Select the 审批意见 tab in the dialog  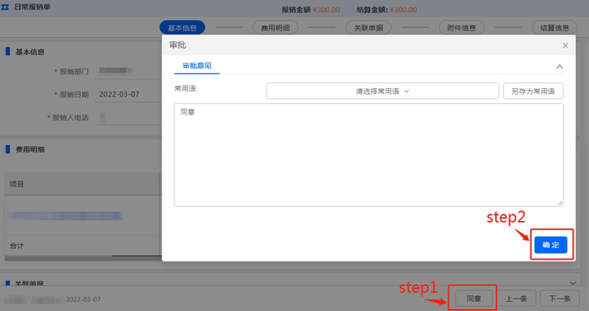click(197, 66)
